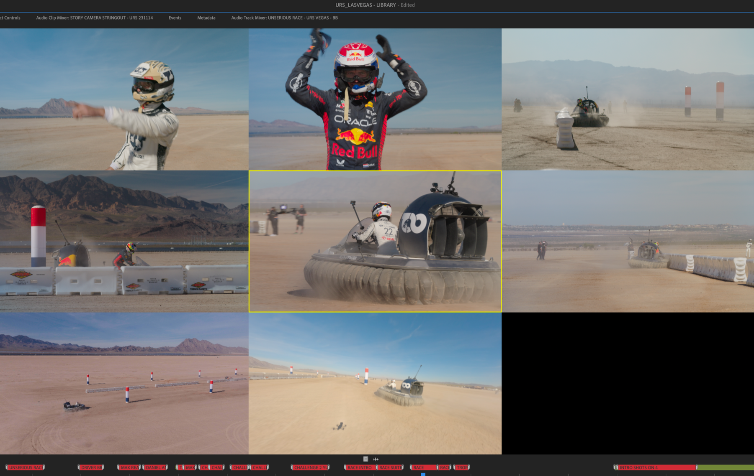Screen dimensions: 754x476
Task: Jump to the DANIEL A marker
Action: [155, 467]
